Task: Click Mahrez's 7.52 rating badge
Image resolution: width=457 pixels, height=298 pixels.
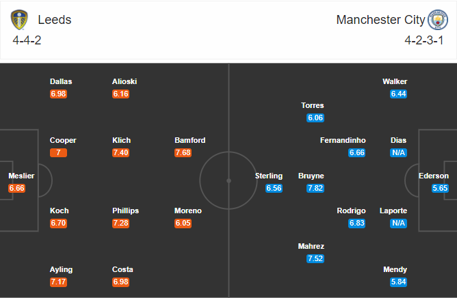Action: coord(315,258)
